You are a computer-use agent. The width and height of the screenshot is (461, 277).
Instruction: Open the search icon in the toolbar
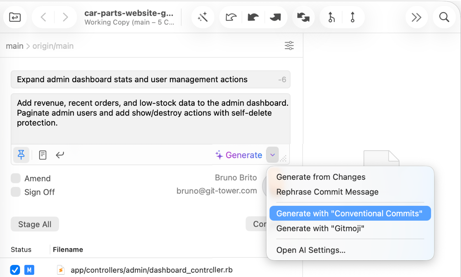click(444, 17)
